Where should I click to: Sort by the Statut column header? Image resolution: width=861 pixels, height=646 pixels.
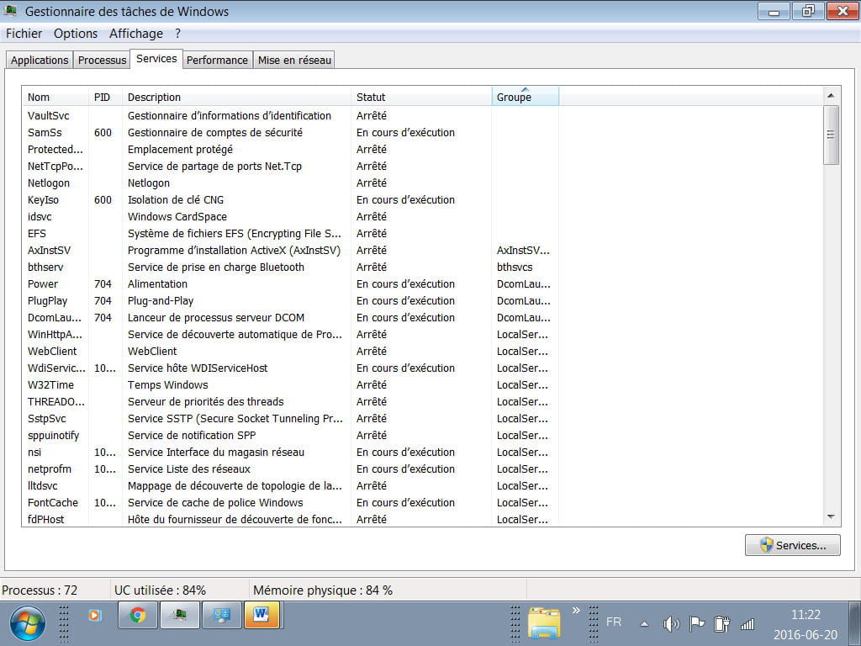[421, 97]
